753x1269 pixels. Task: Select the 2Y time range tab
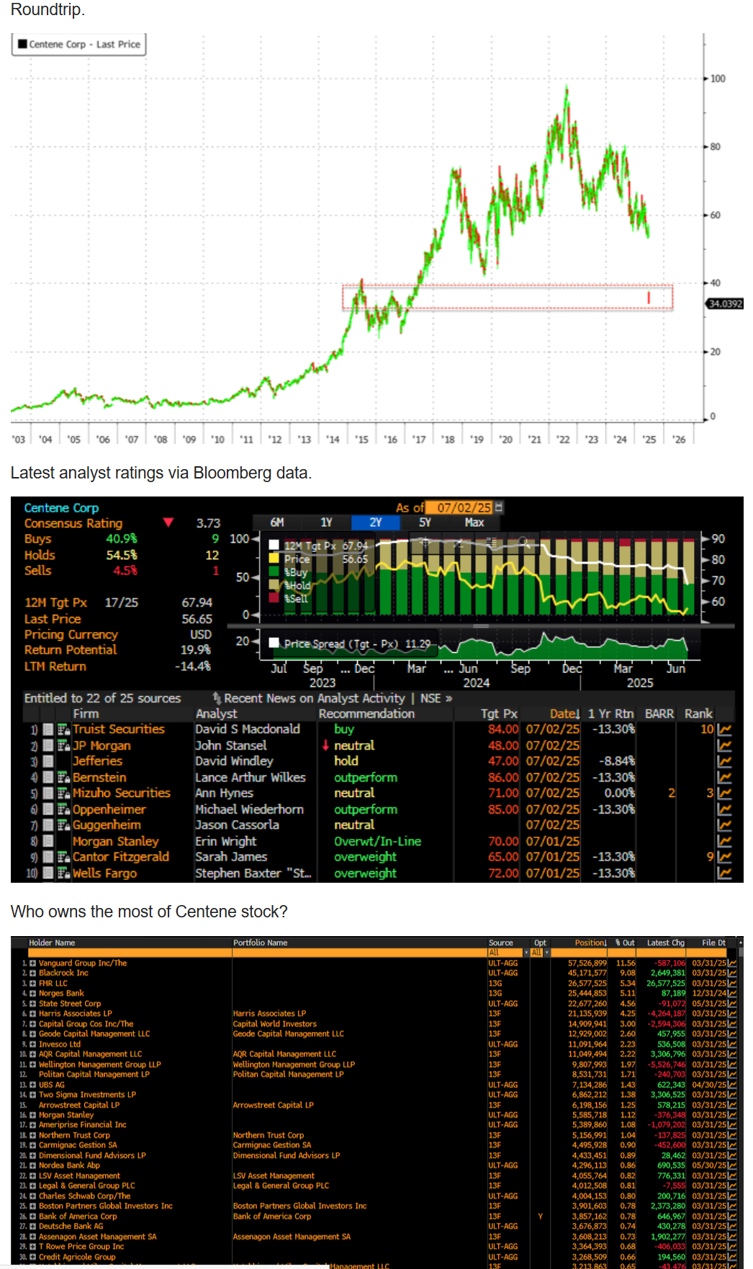[376, 522]
